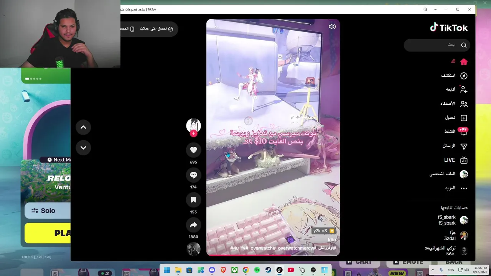Open the Profile entry (الملف الشخصي)
The image size is (491, 276).
tap(448, 174)
